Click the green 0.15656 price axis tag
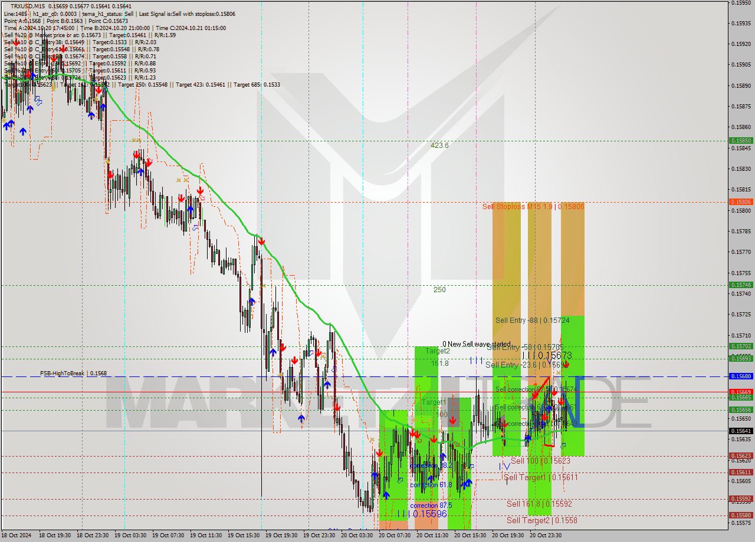This screenshot has width=755, height=542. coord(741,410)
